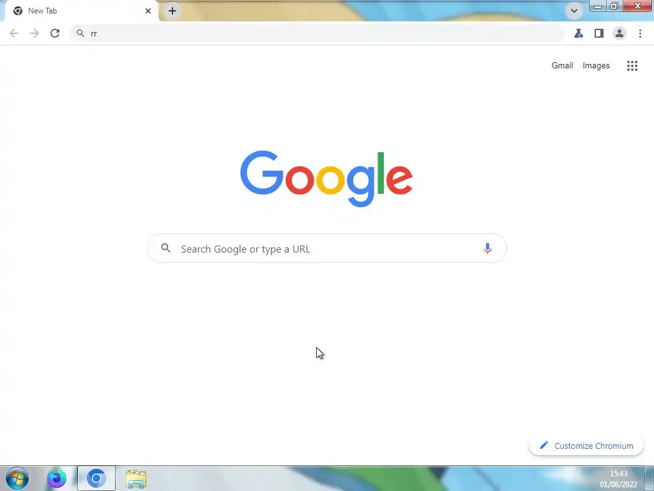Click the Chromium icon on the New Tab tab

point(17,11)
